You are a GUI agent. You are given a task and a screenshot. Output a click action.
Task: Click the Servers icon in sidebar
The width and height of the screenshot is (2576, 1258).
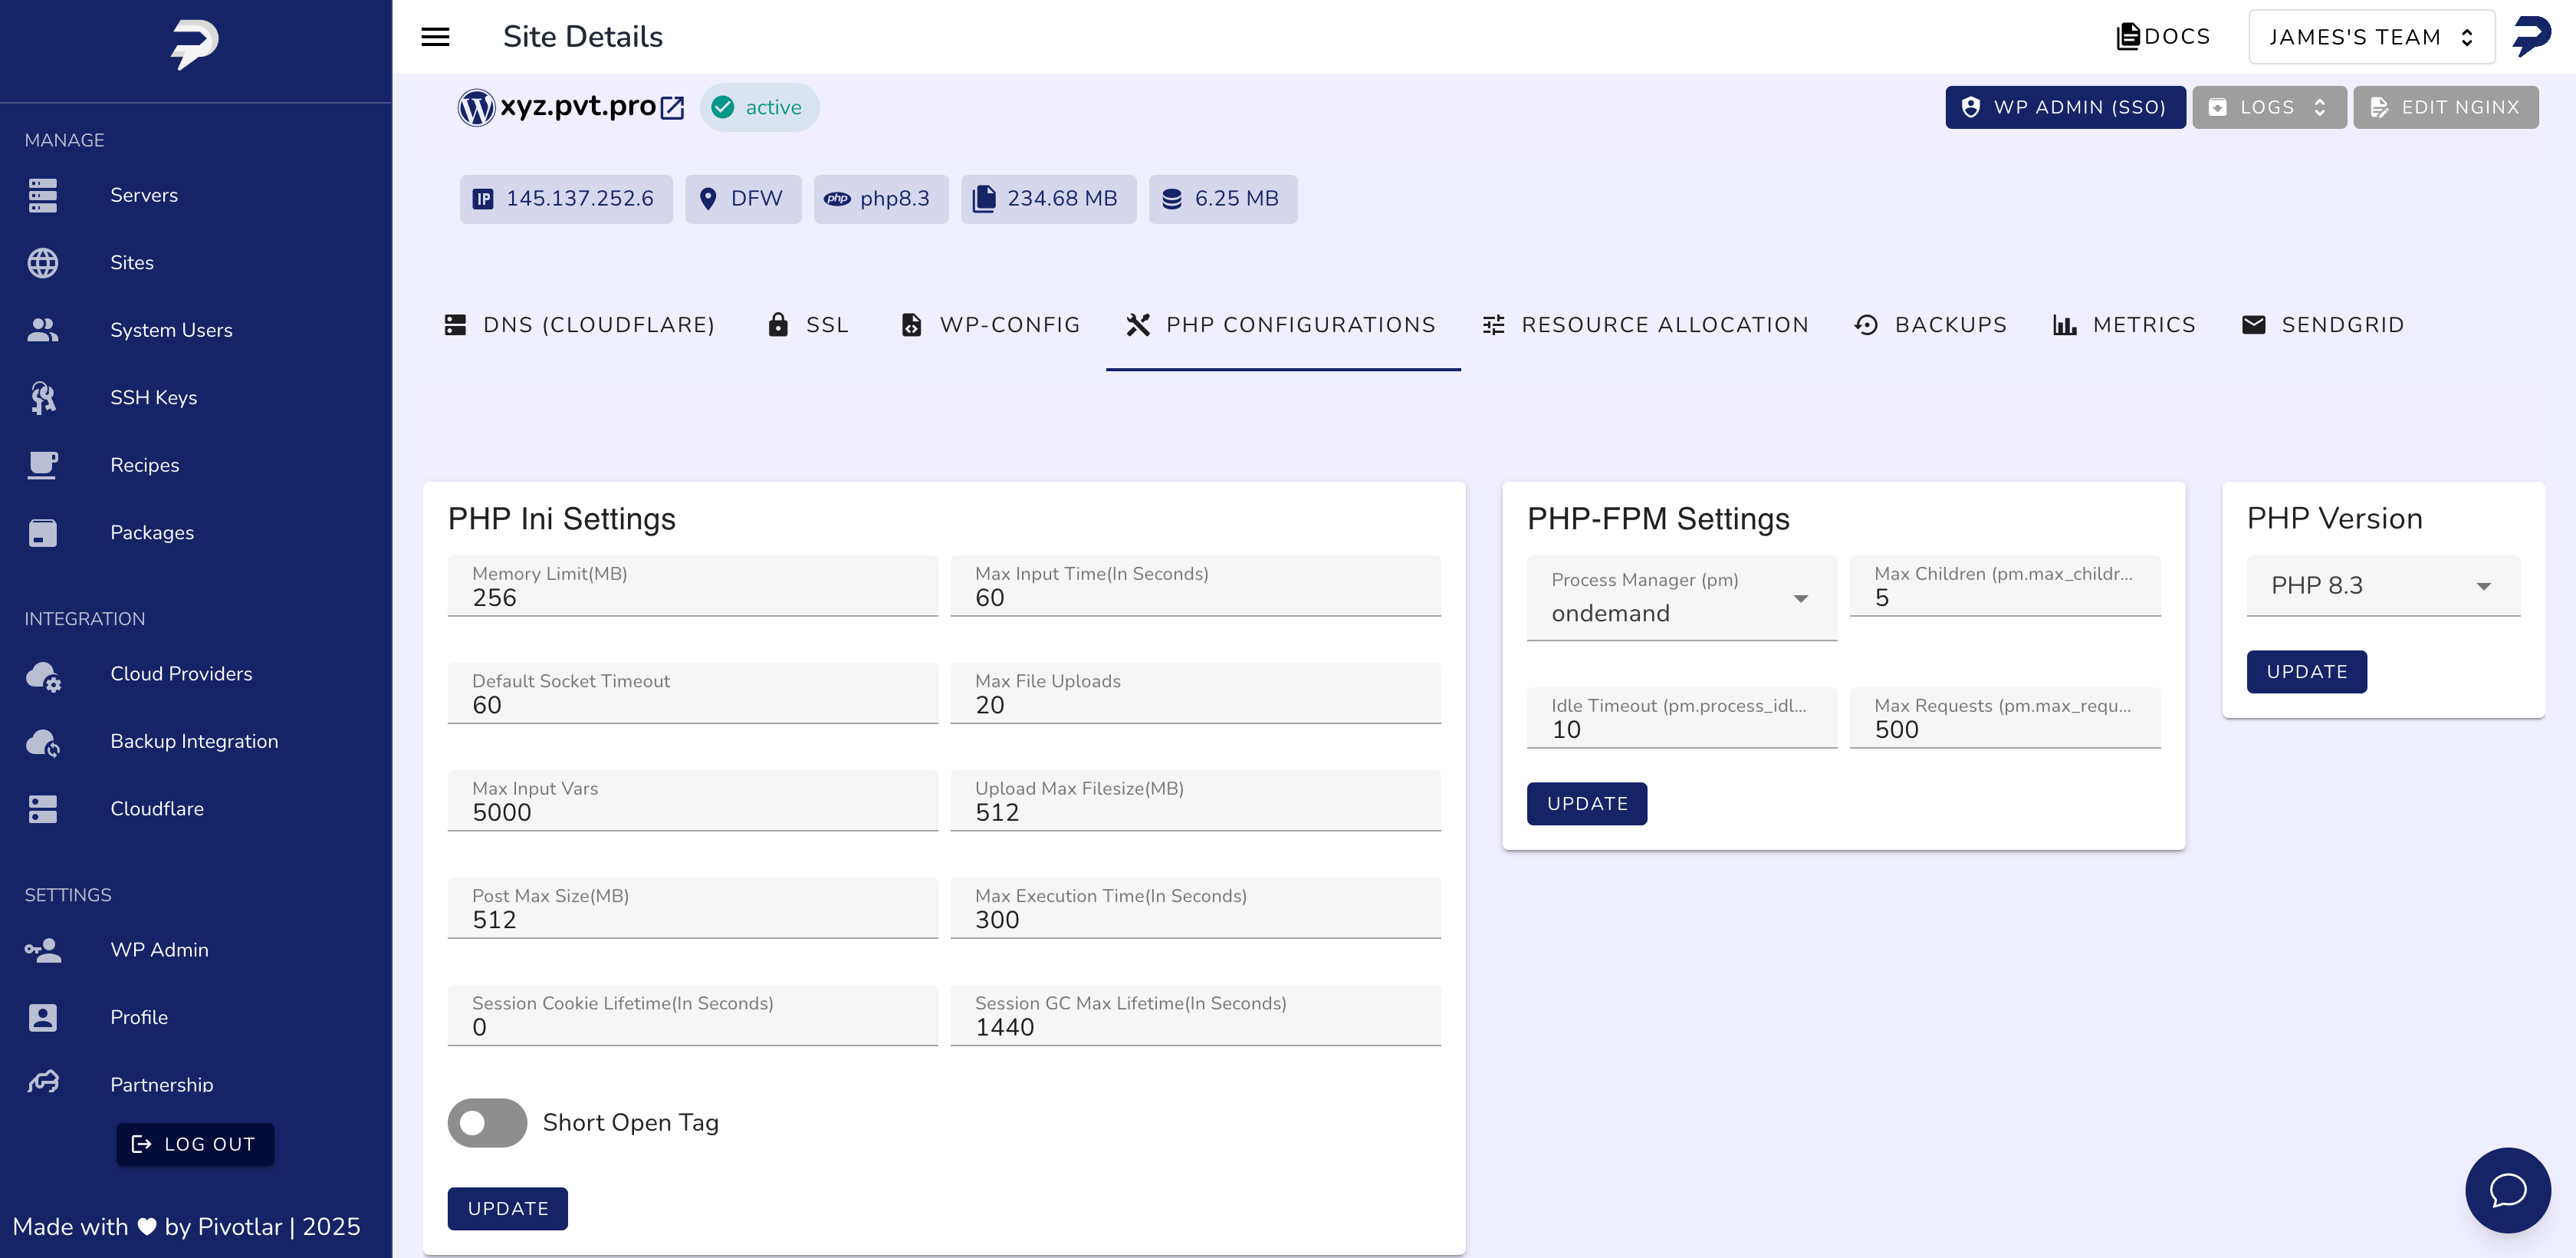(43, 195)
